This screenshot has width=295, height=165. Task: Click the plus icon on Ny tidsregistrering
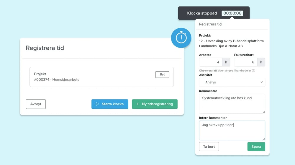[x=137, y=104]
